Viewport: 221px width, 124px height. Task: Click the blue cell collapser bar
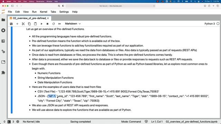click(12, 70)
